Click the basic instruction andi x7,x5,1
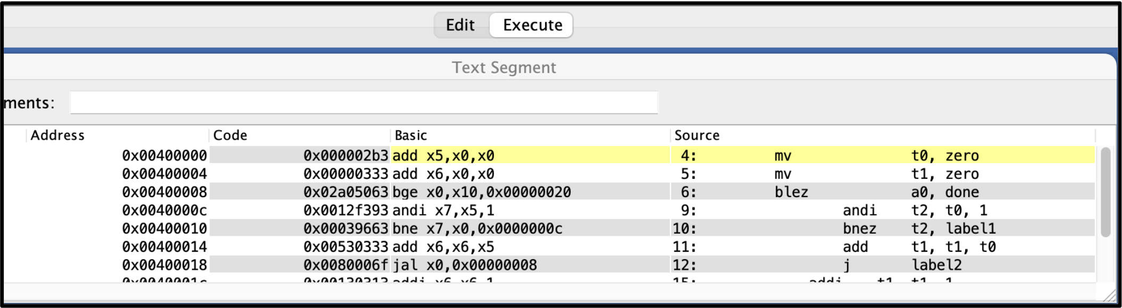This screenshot has height=308, width=1122. point(443,210)
